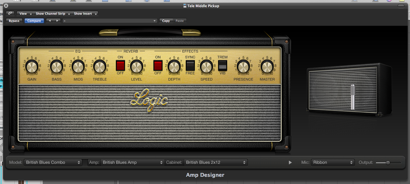
Task: Click the window collapse pill button
Action: (401, 6)
